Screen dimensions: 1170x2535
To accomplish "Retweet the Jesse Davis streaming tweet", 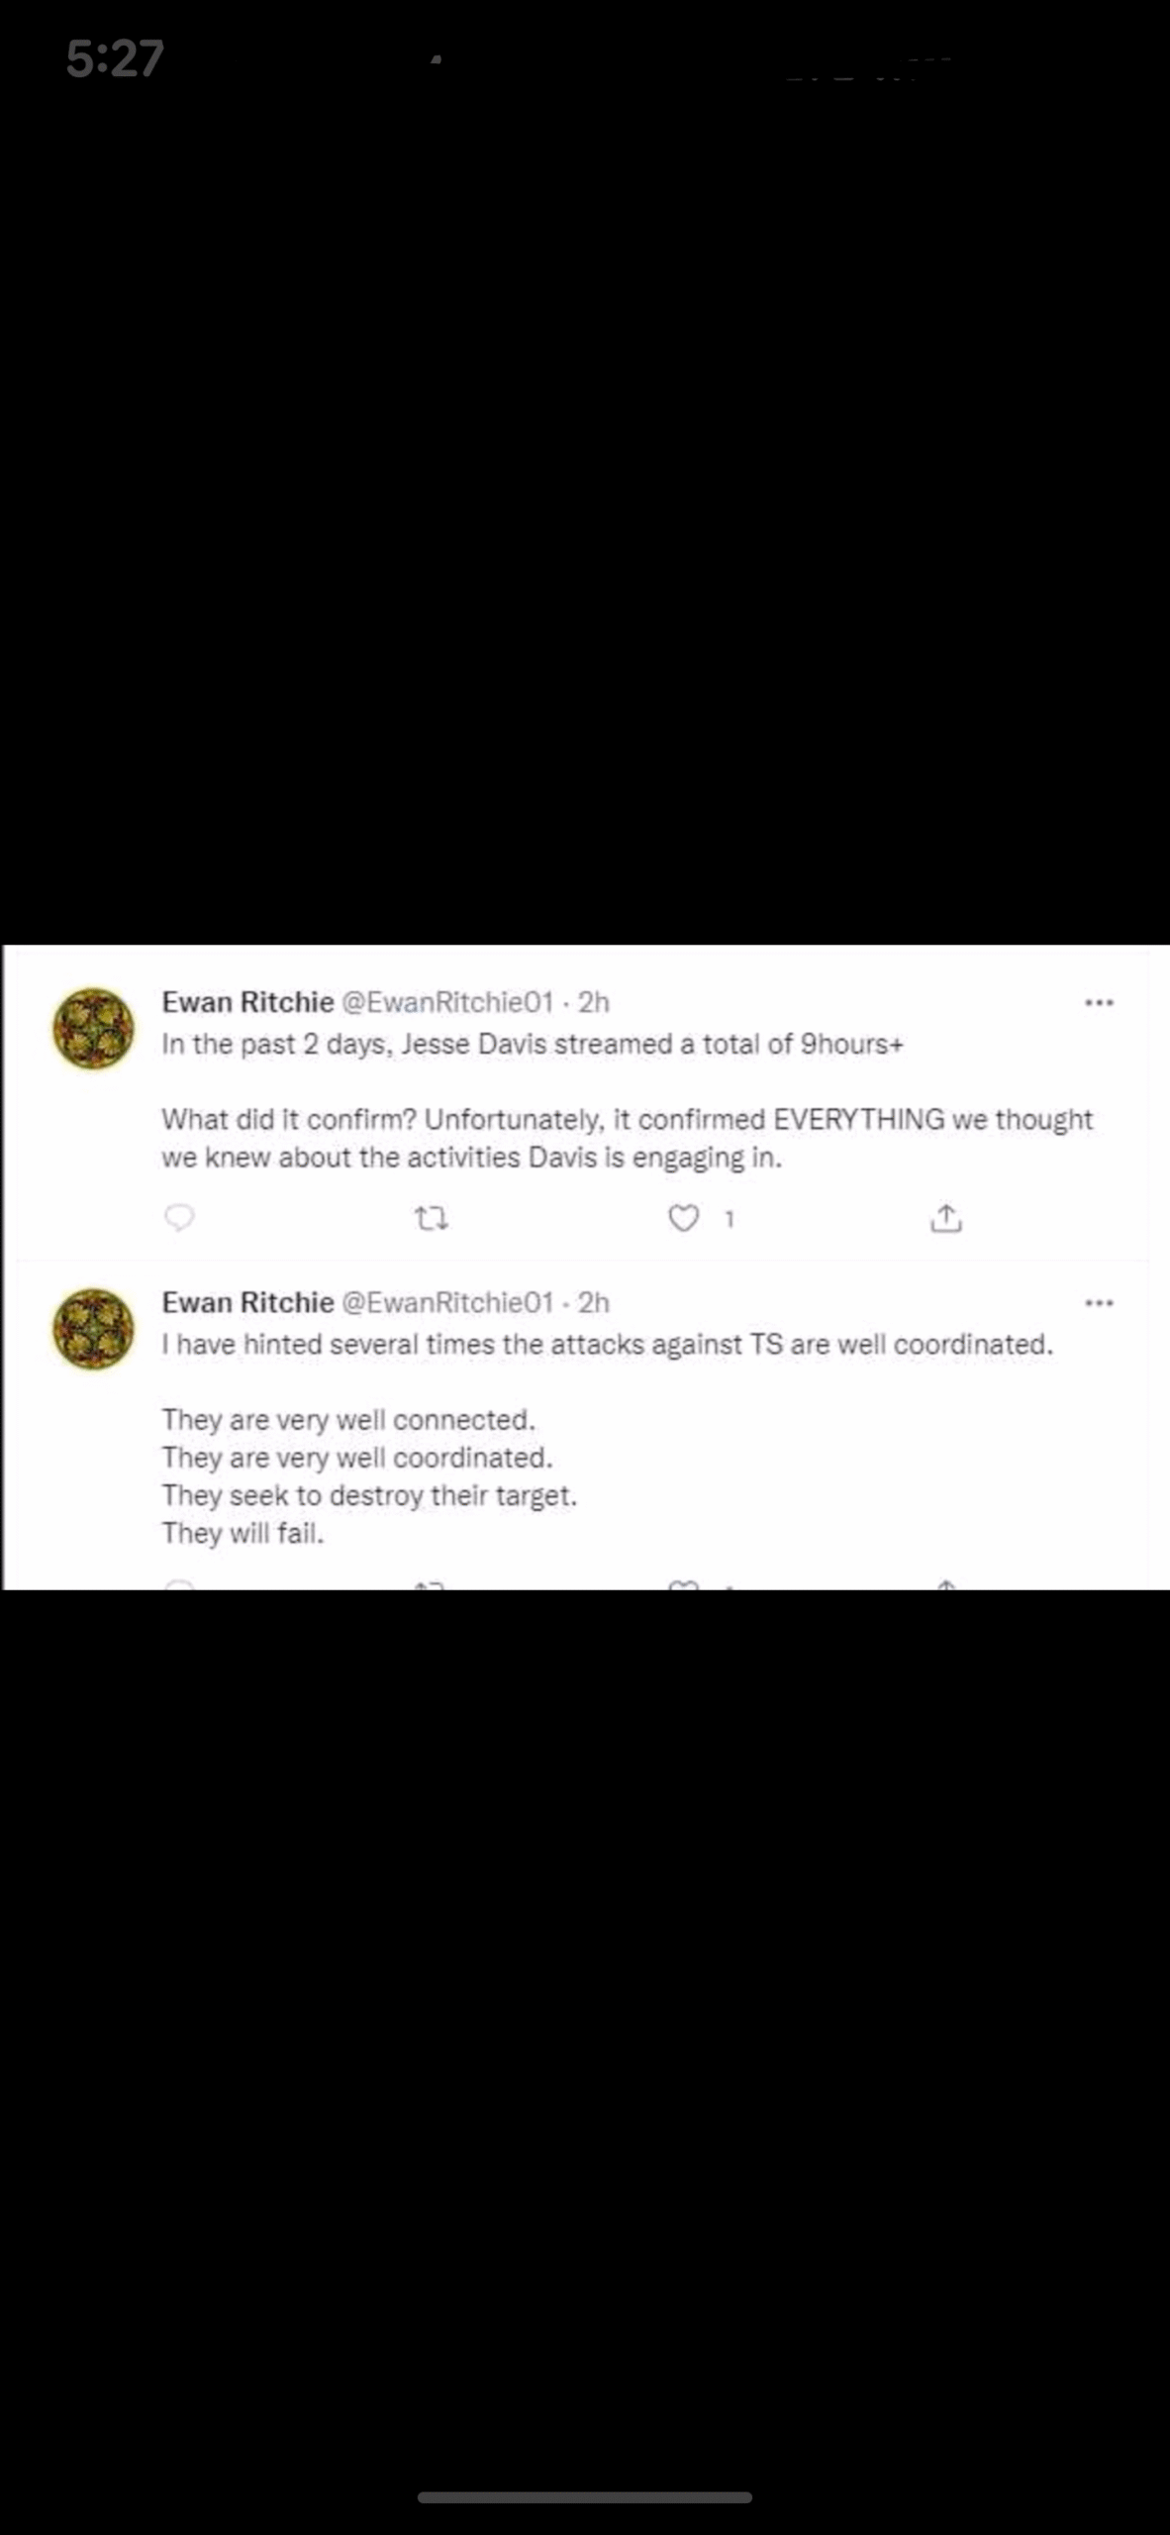I will 431,1219.
